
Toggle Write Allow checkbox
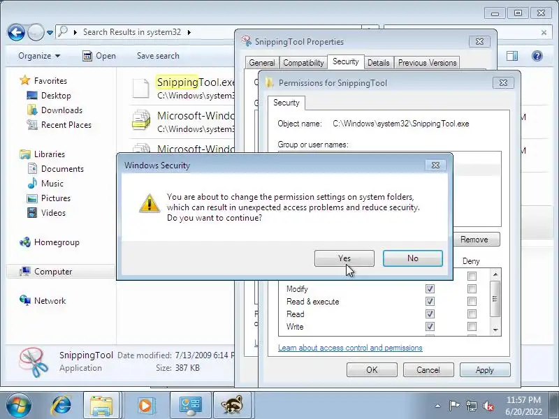pyautogui.click(x=430, y=326)
